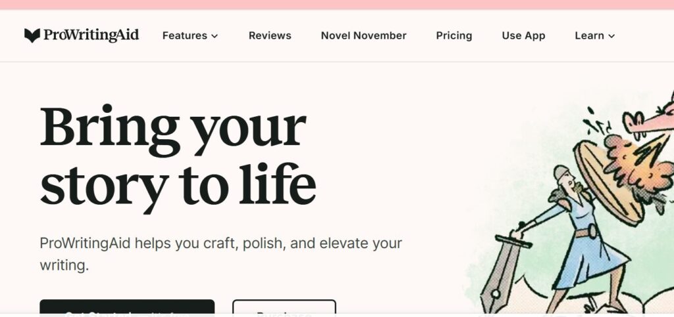
Task: Click the ProWritingAid wordmark text
Action: [91, 35]
